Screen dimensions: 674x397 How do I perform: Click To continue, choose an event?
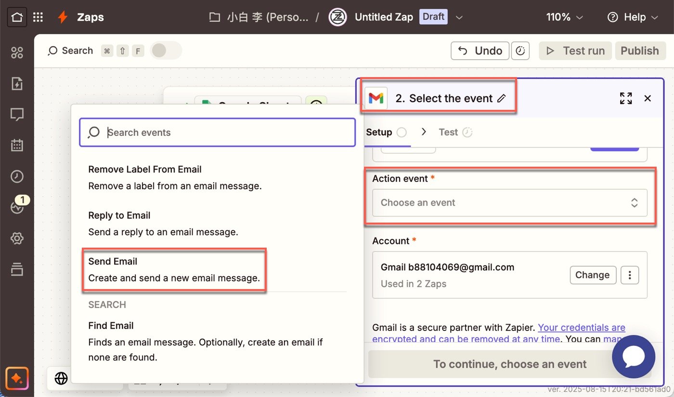tap(510, 364)
